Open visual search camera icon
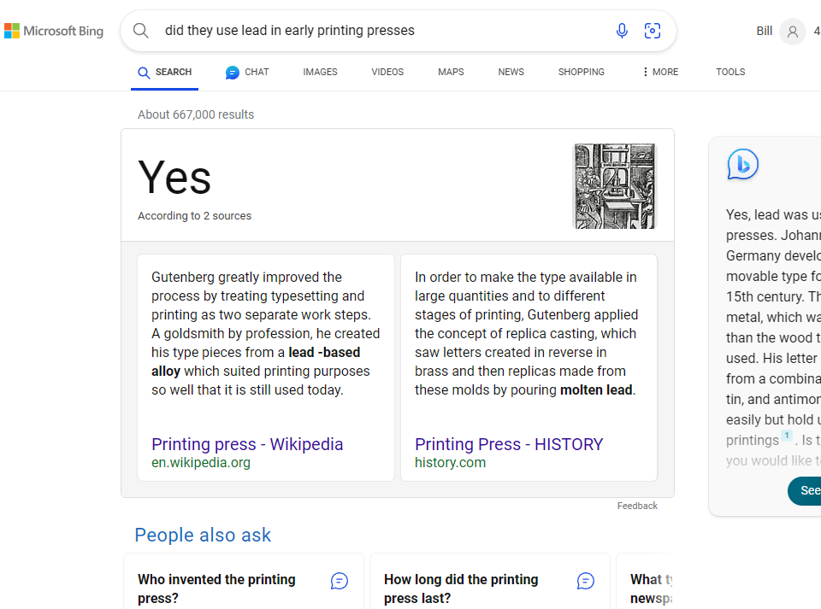The width and height of the screenshot is (821, 609). pos(653,31)
